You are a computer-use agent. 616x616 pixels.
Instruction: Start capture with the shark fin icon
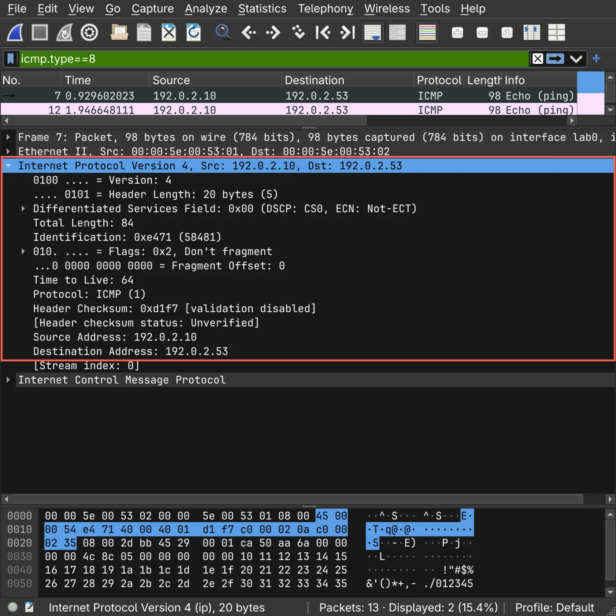[x=15, y=33]
